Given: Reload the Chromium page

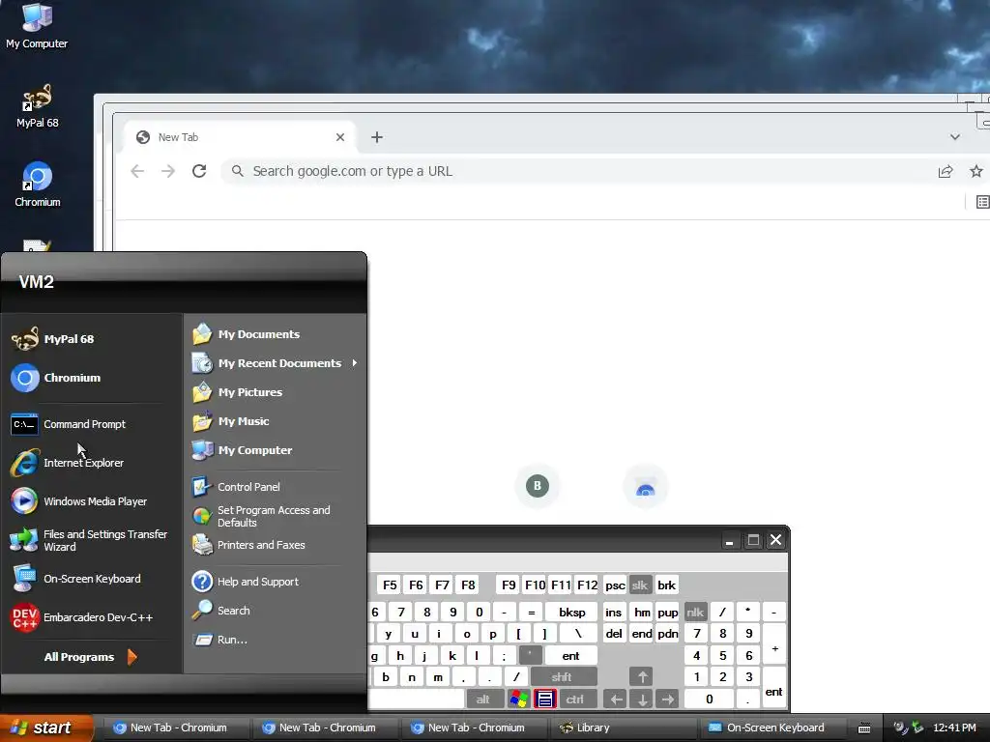Looking at the screenshot, I should (199, 171).
